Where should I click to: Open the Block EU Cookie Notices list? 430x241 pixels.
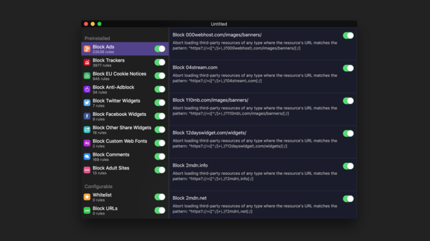click(125, 75)
